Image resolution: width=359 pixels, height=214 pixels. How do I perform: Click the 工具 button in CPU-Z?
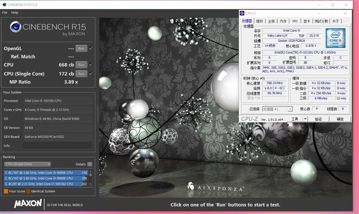click(295, 119)
